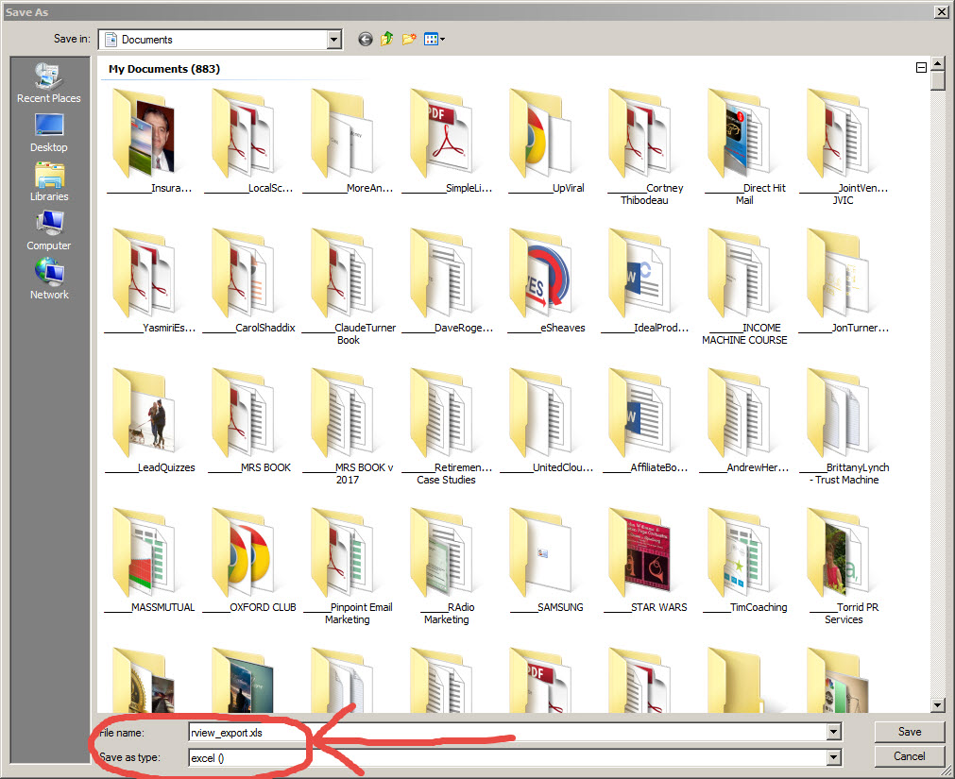Image resolution: width=955 pixels, height=779 pixels.
Task: Click into the File name field
Action: [508, 732]
